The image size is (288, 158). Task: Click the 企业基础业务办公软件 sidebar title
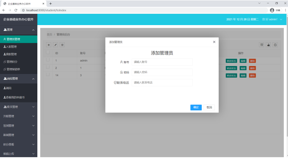[18, 19]
